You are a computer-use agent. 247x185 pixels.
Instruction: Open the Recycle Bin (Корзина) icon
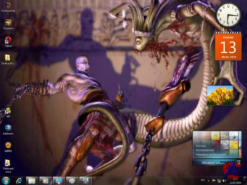click(x=8, y=24)
